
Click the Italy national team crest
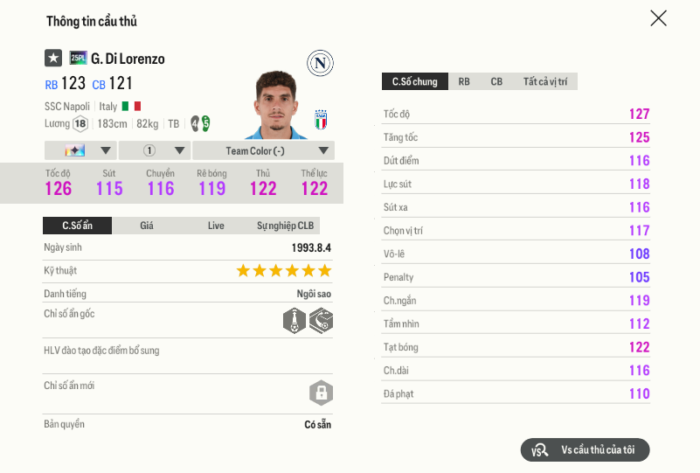click(321, 119)
